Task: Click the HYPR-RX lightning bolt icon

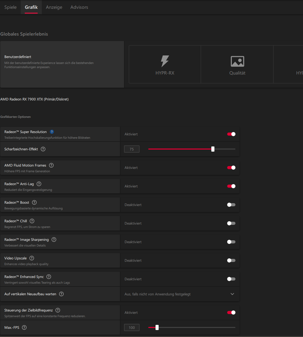Action: point(165,61)
